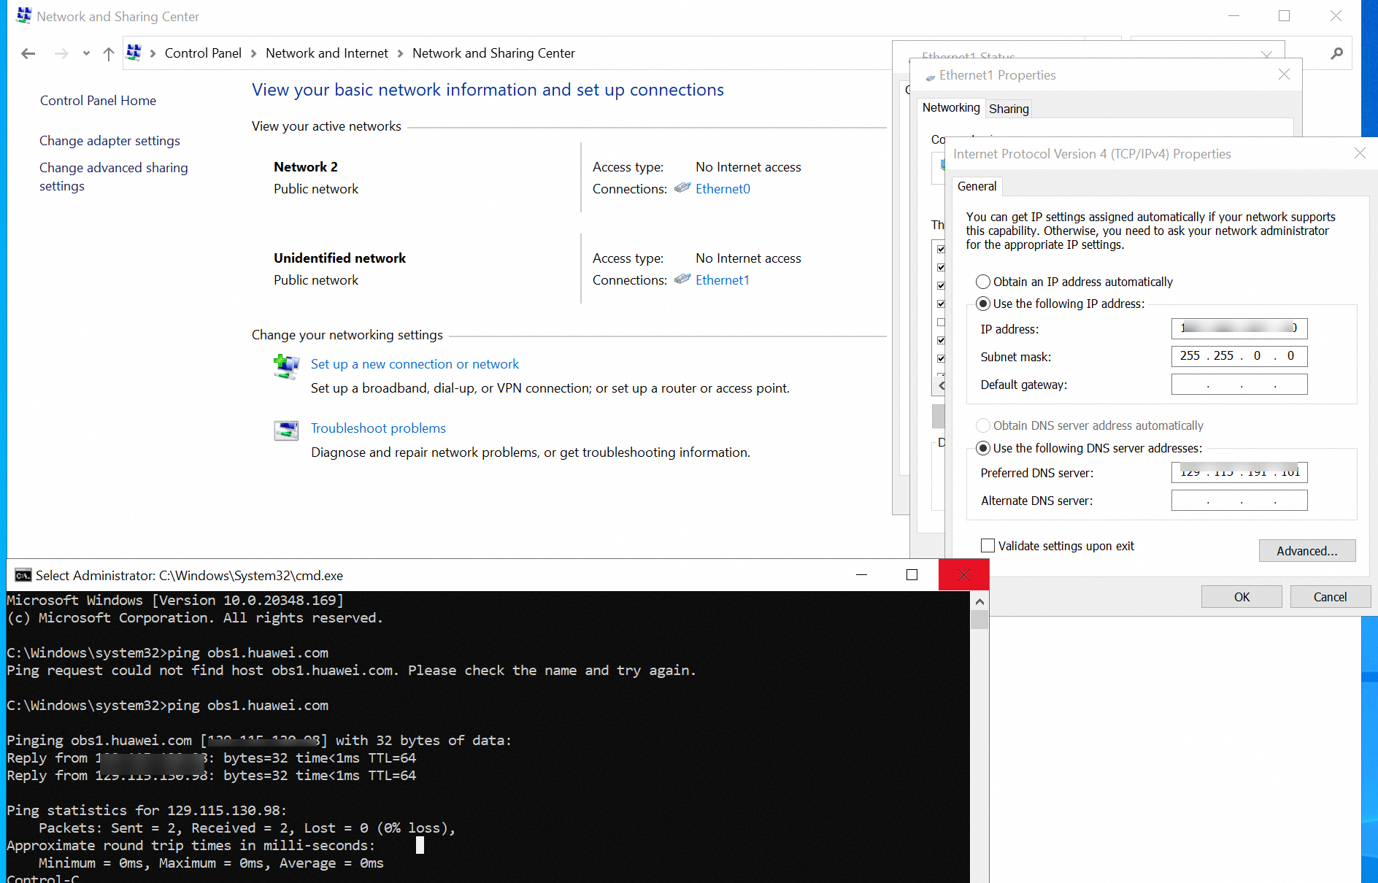
Task: Open Change adapter settings
Action: pyautogui.click(x=109, y=141)
